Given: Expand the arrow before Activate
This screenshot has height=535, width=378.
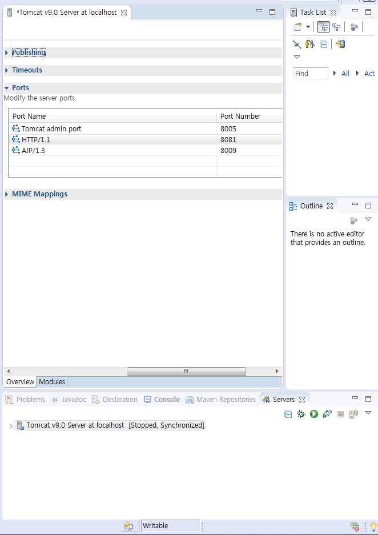Looking at the screenshot, I should coord(357,73).
